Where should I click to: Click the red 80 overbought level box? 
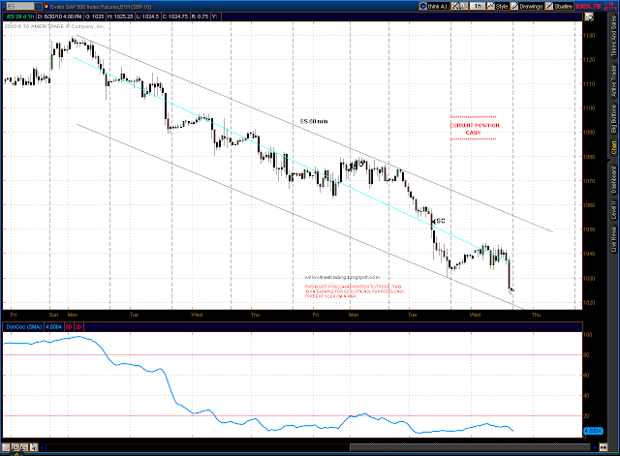(x=69, y=327)
